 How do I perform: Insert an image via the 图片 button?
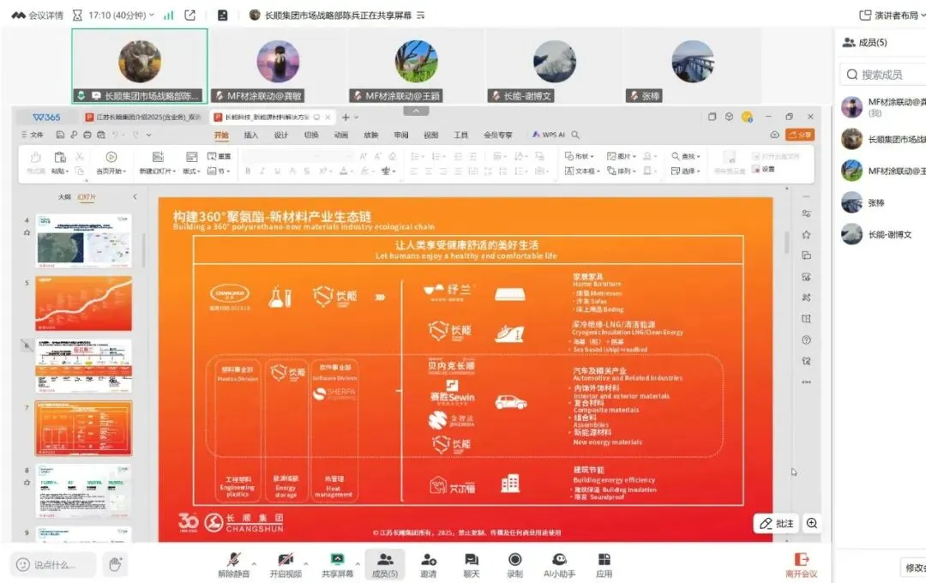click(622, 157)
